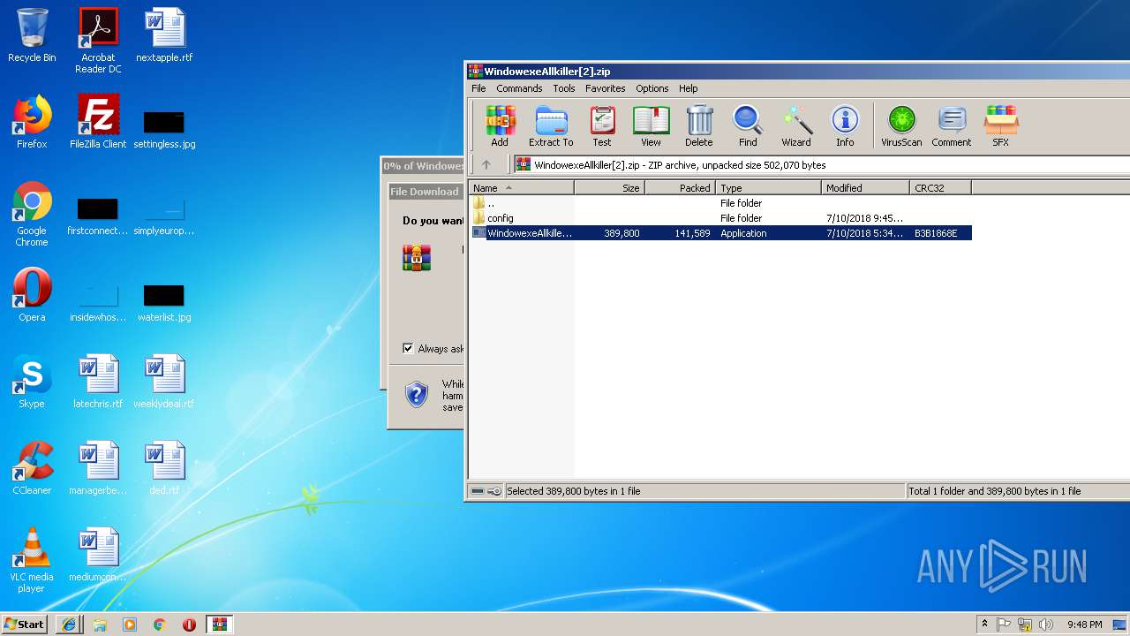Viewport: 1130px width, 636px height.
Task: Launch the Wizard tool
Action: pos(795,125)
